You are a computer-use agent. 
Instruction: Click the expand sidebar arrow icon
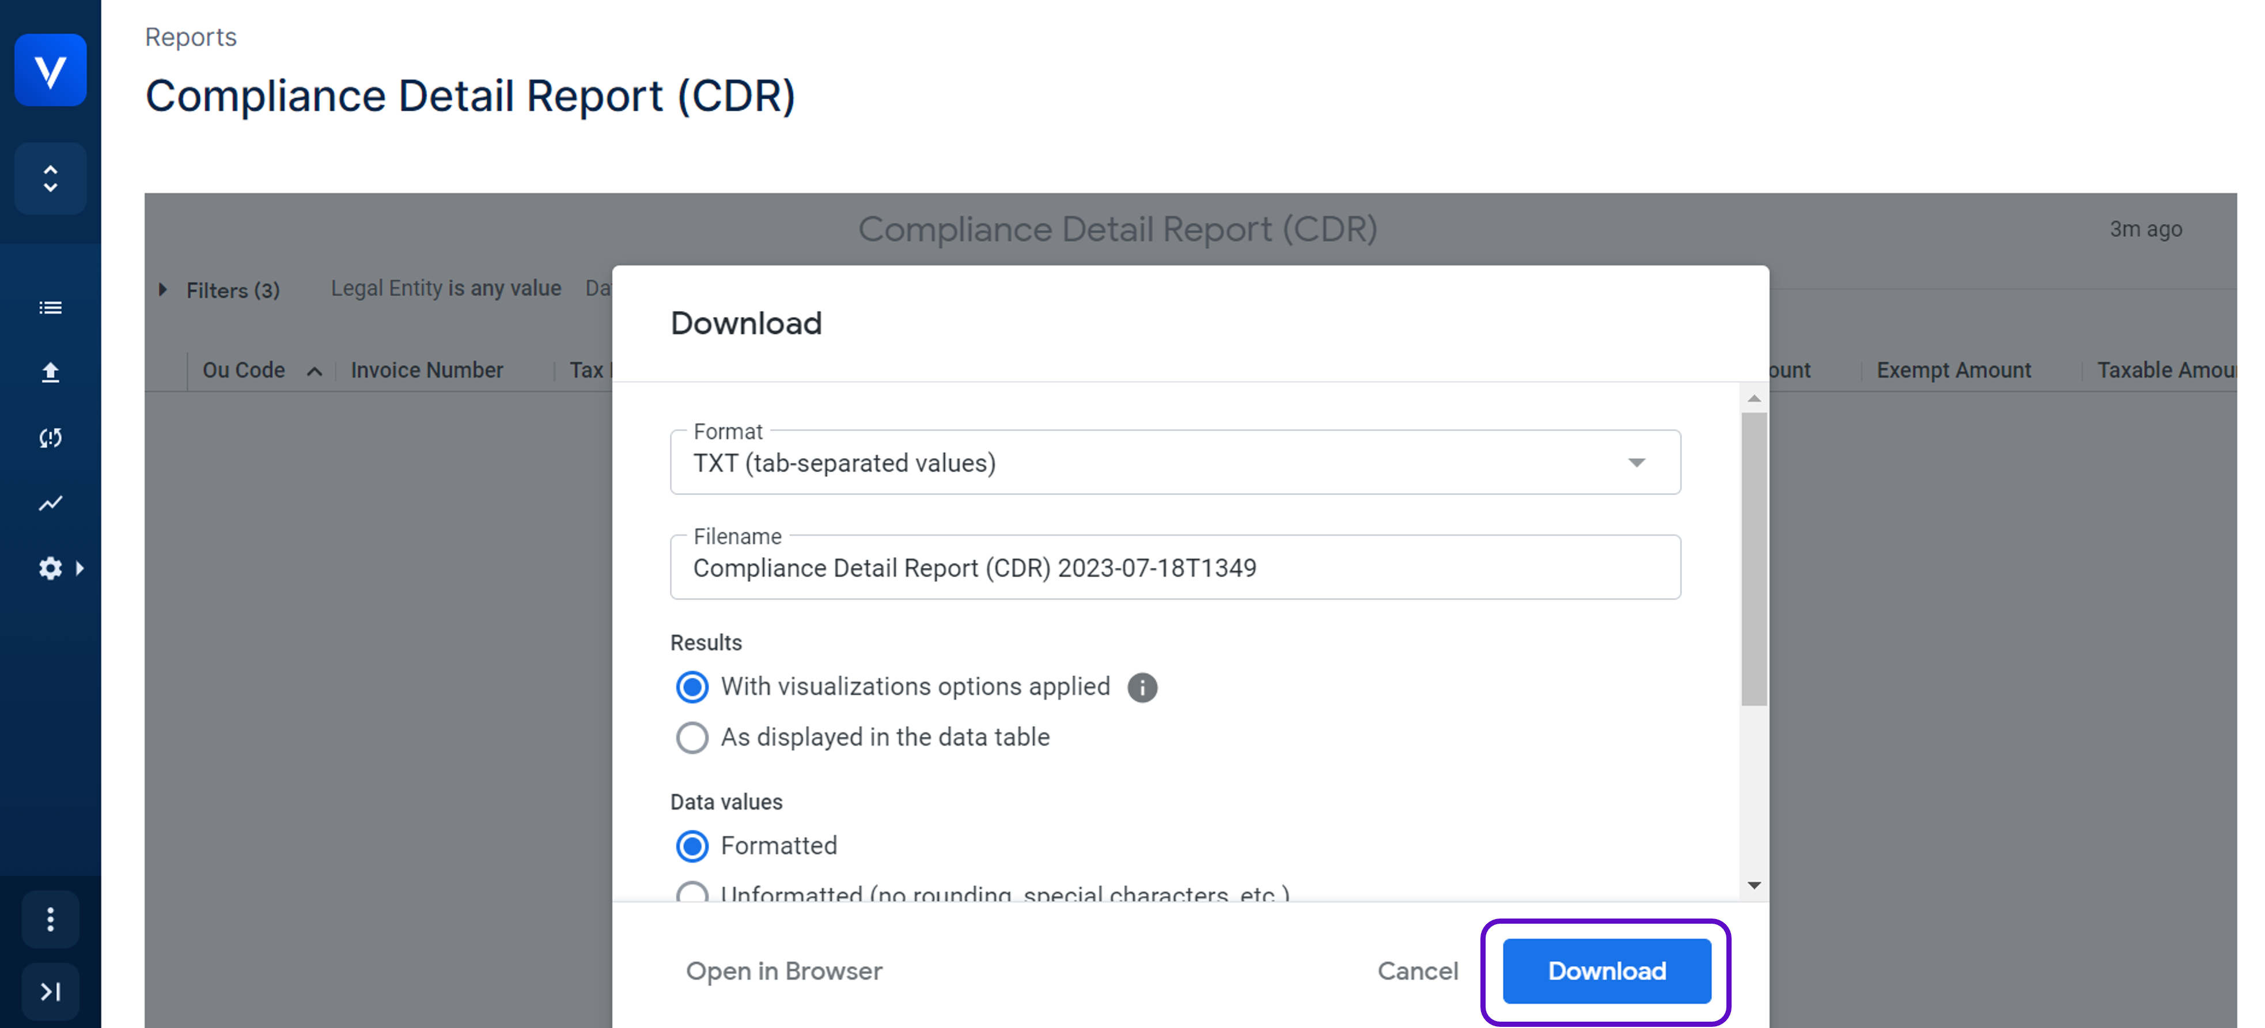pyautogui.click(x=50, y=991)
